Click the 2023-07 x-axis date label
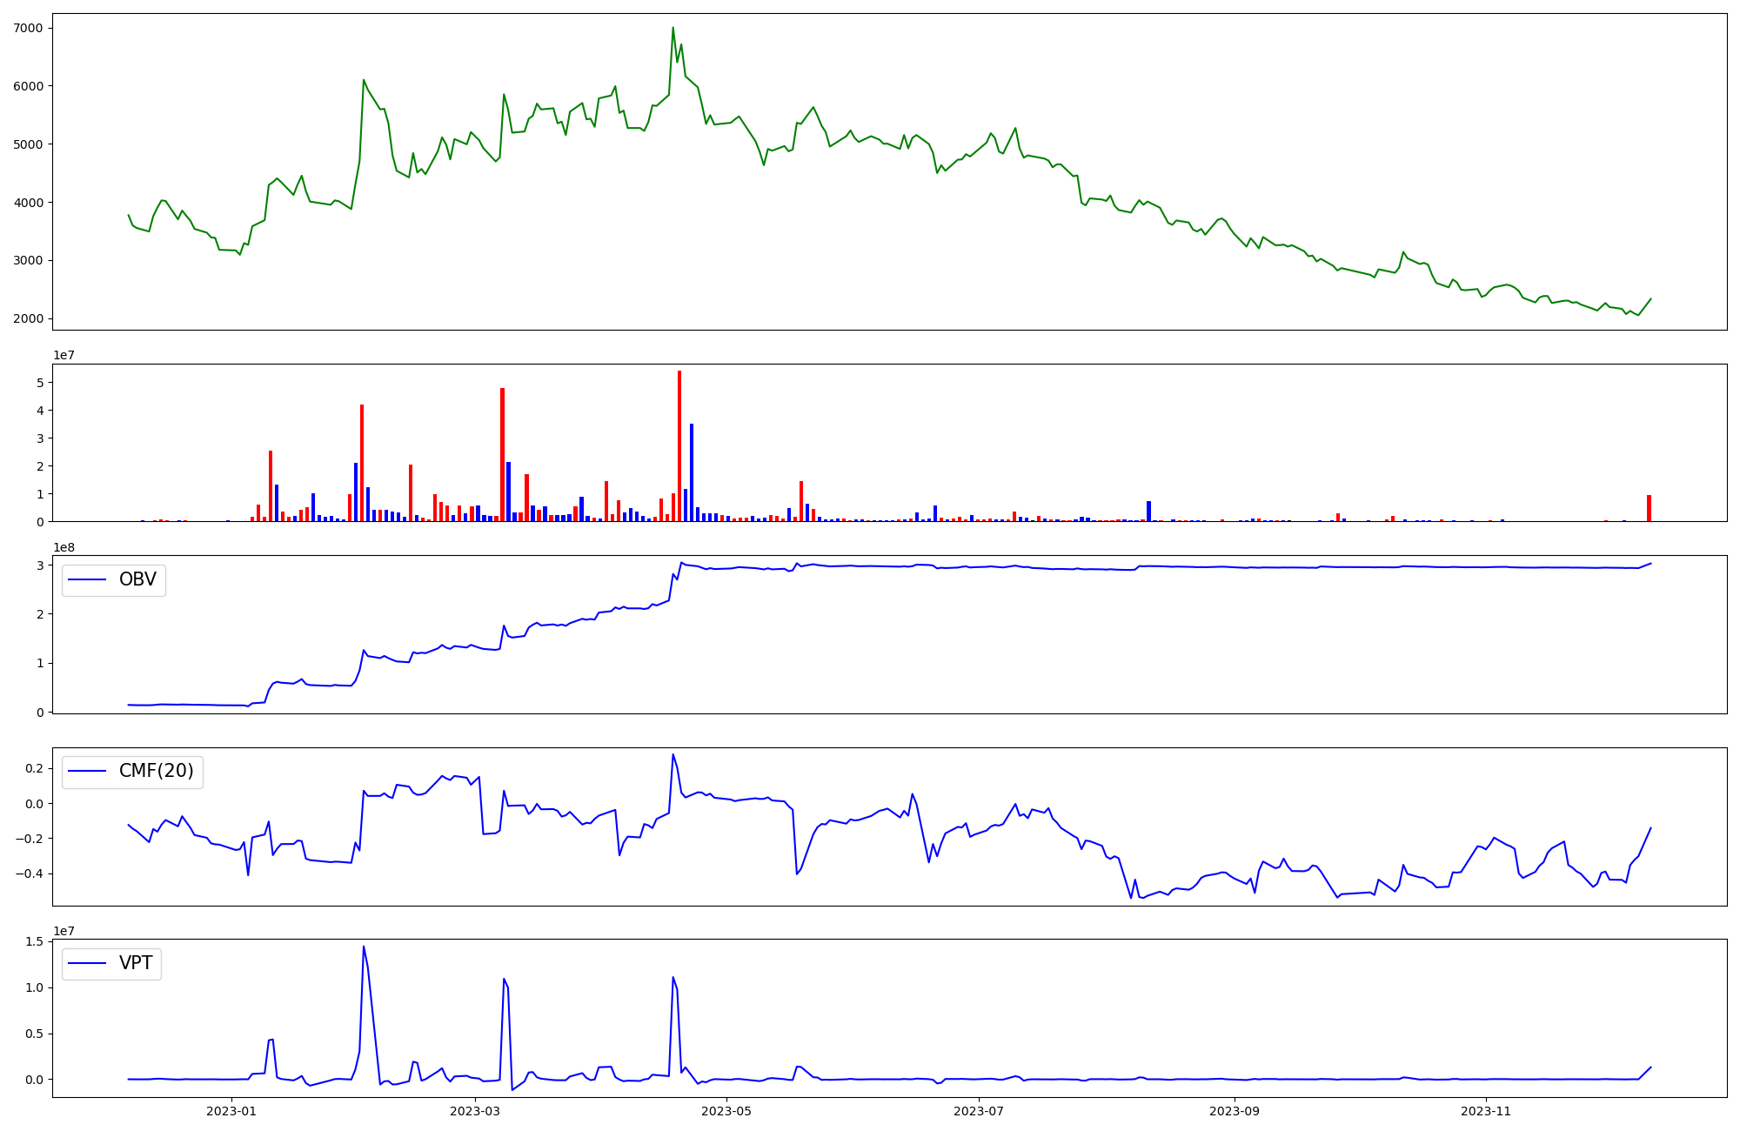The height and width of the screenshot is (1131, 1740). tap(979, 1111)
